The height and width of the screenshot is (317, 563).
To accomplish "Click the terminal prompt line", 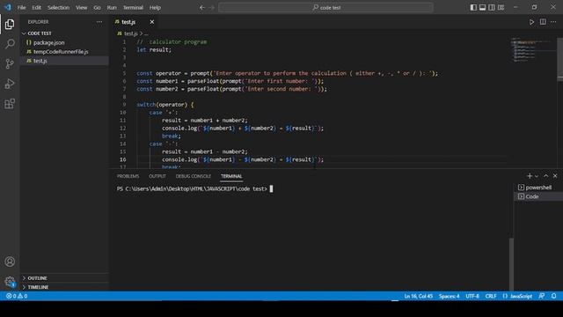I will tap(194, 188).
